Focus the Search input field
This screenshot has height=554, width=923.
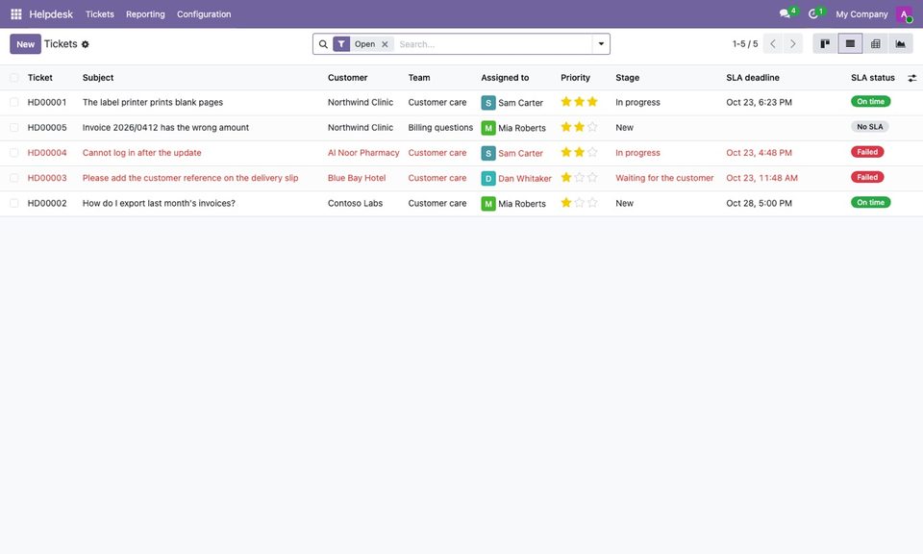493,44
